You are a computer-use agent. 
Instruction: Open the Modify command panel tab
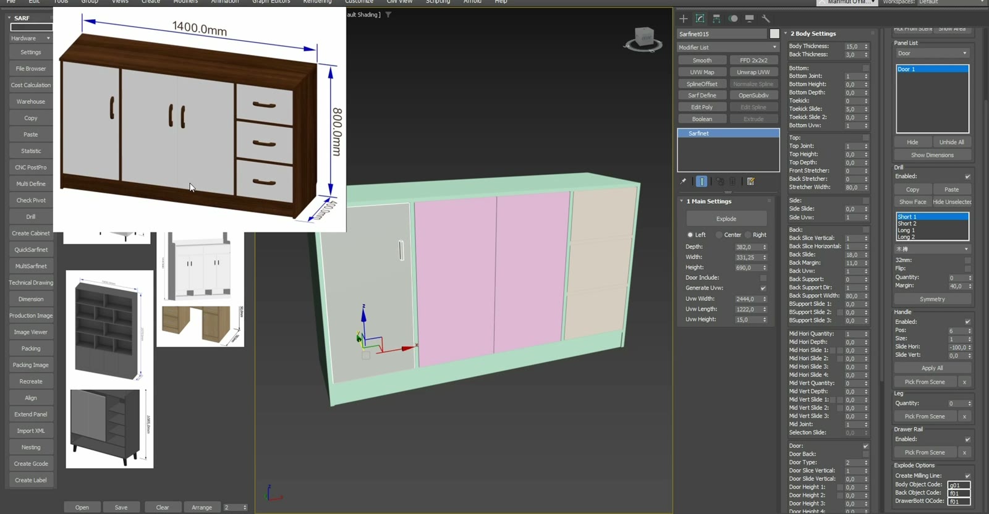tap(700, 19)
